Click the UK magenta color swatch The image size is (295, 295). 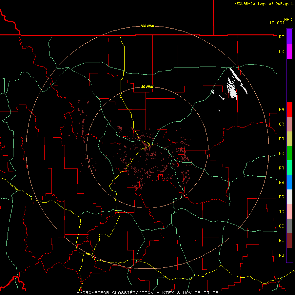[x=289, y=51]
